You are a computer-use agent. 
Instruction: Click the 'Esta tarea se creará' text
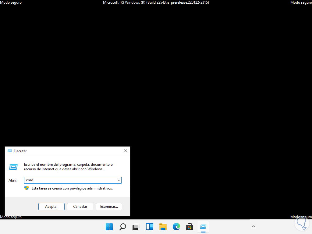click(72, 188)
